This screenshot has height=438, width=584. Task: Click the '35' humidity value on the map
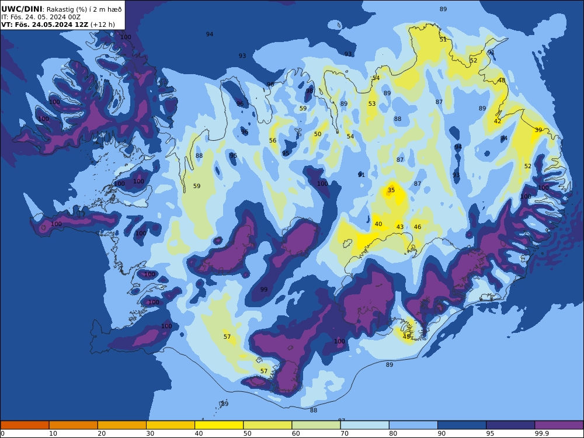tap(391, 190)
